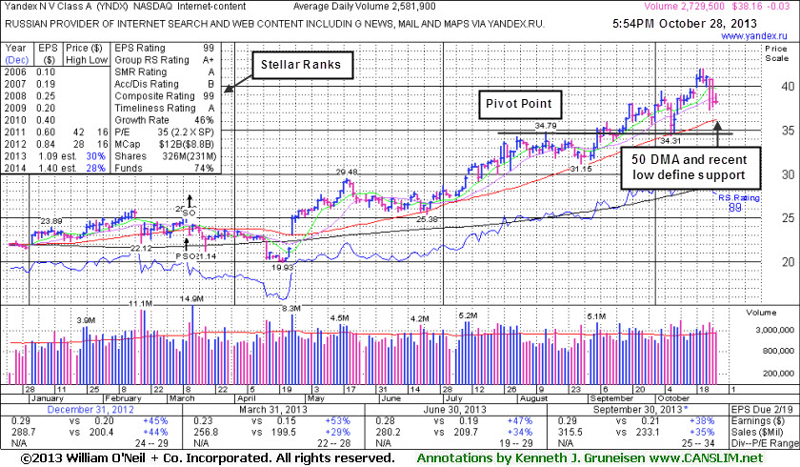The height and width of the screenshot is (467, 800).
Task: Click the Composite Rating label
Action: click(154, 96)
